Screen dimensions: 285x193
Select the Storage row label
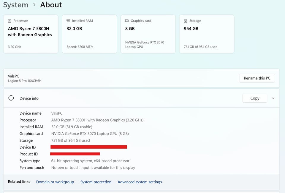tap(26, 141)
